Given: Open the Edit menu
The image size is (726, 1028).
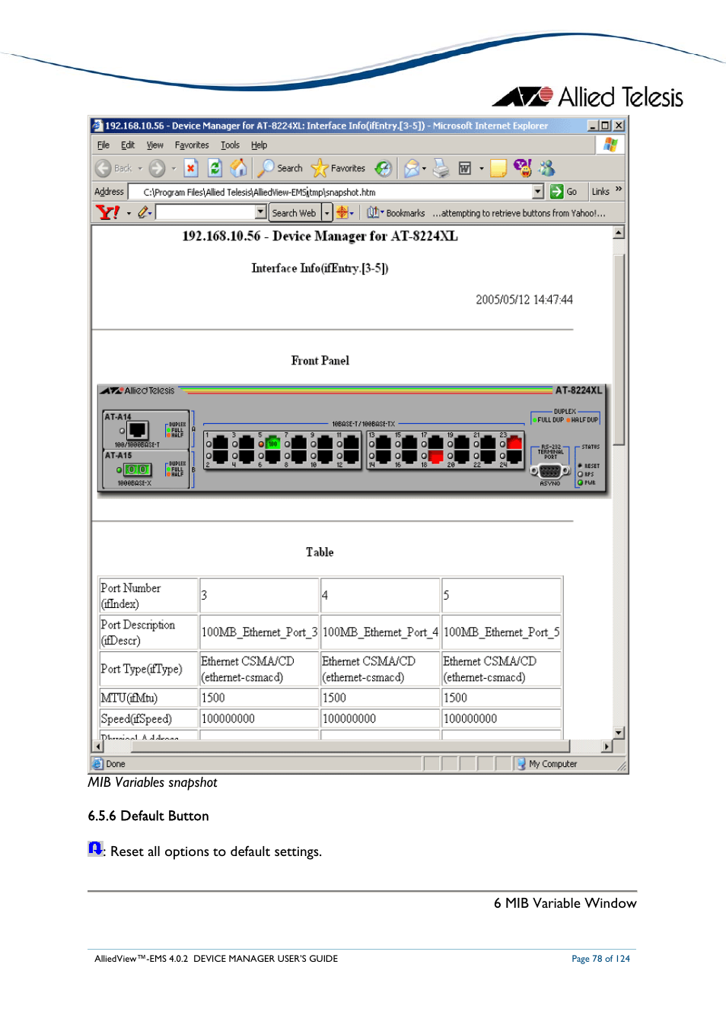Looking at the screenshot, I should pyautogui.click(x=128, y=145).
